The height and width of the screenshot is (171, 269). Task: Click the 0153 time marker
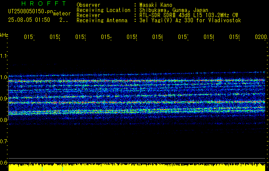pos(81,37)
